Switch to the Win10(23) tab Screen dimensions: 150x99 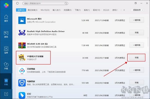(45, 10)
